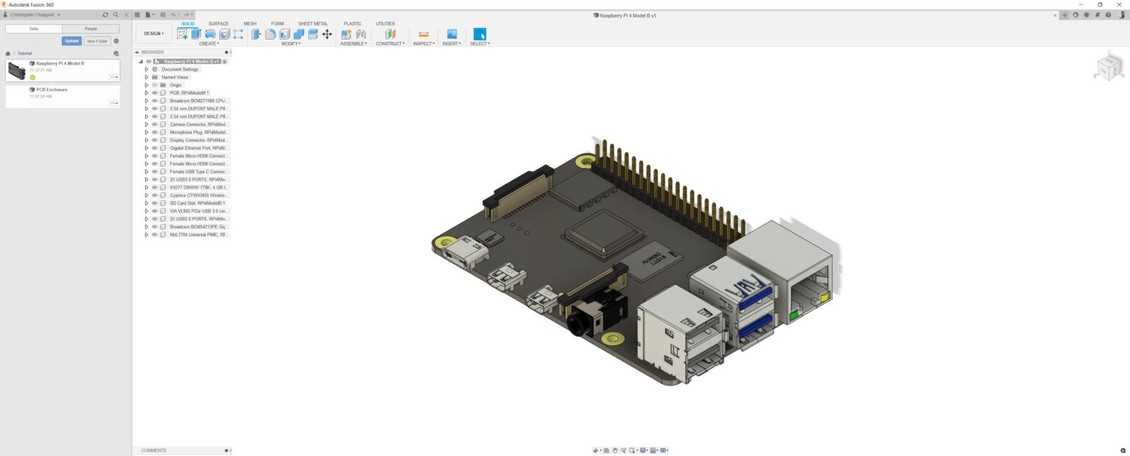Viewport: 1130px width, 456px height.
Task: Switch to the SURFACE tab
Action: click(218, 23)
